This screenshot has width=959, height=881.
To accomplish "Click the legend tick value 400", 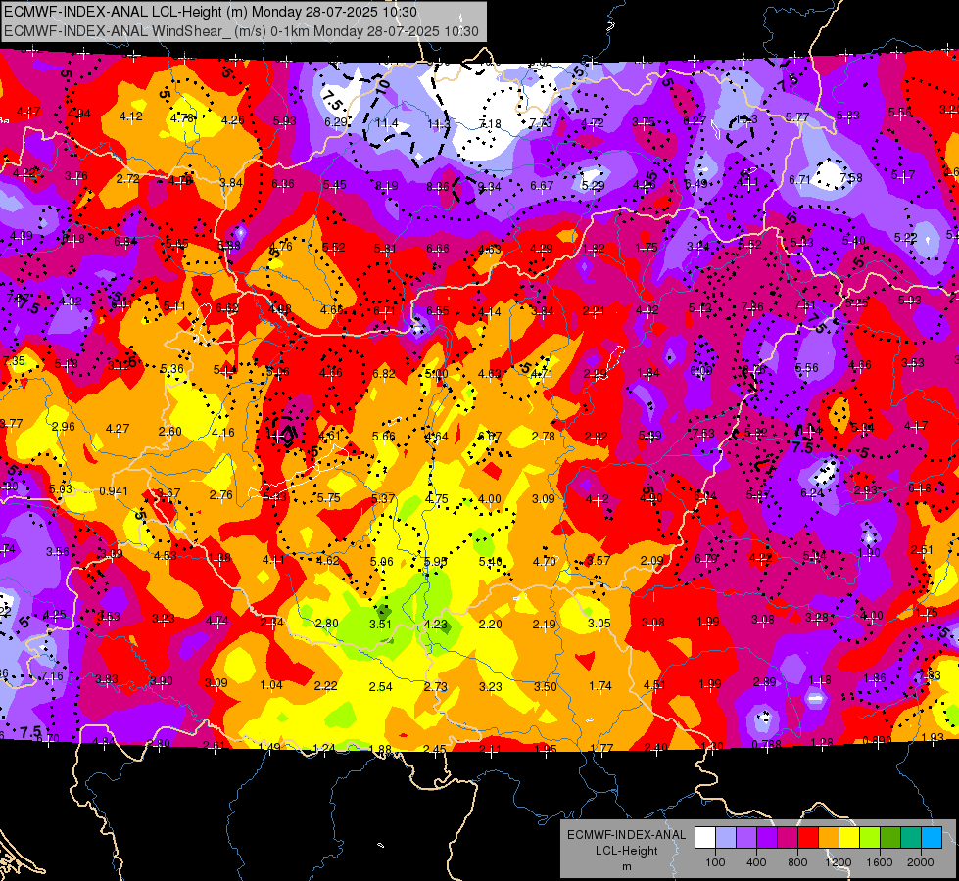I will pyautogui.click(x=756, y=862).
